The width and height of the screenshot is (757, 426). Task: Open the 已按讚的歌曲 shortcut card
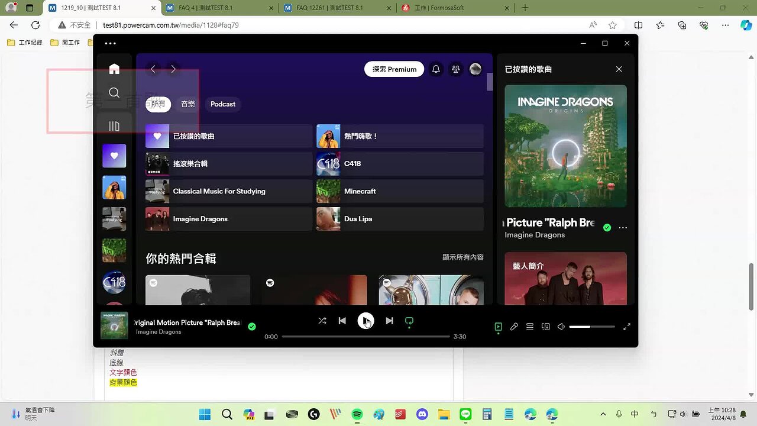[x=229, y=136]
